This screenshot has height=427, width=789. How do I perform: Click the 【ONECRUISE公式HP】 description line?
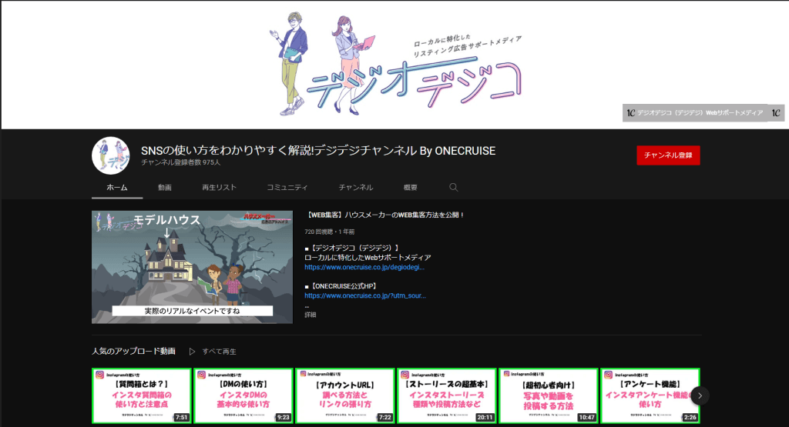(341, 286)
